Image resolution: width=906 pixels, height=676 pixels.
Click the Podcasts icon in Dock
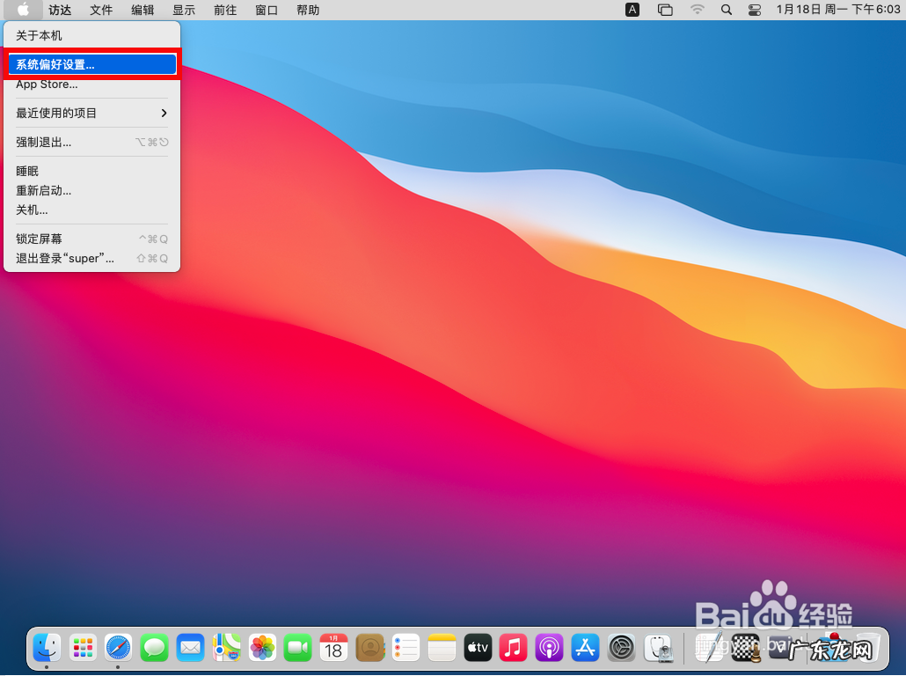[550, 649]
